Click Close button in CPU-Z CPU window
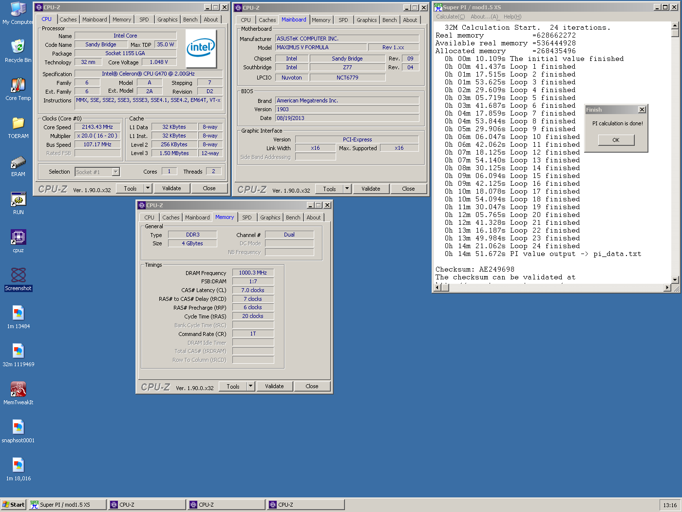The height and width of the screenshot is (512, 682). [209, 188]
